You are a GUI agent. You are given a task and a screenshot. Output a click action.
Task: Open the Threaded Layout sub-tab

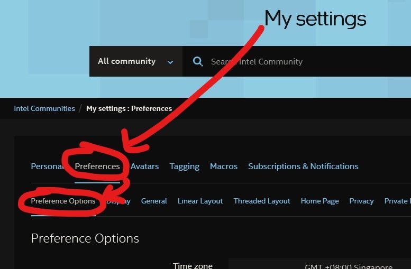click(262, 201)
